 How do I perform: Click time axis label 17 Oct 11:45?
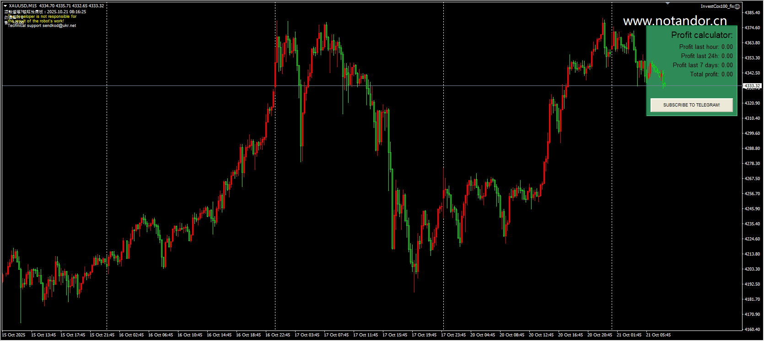tap(366, 335)
